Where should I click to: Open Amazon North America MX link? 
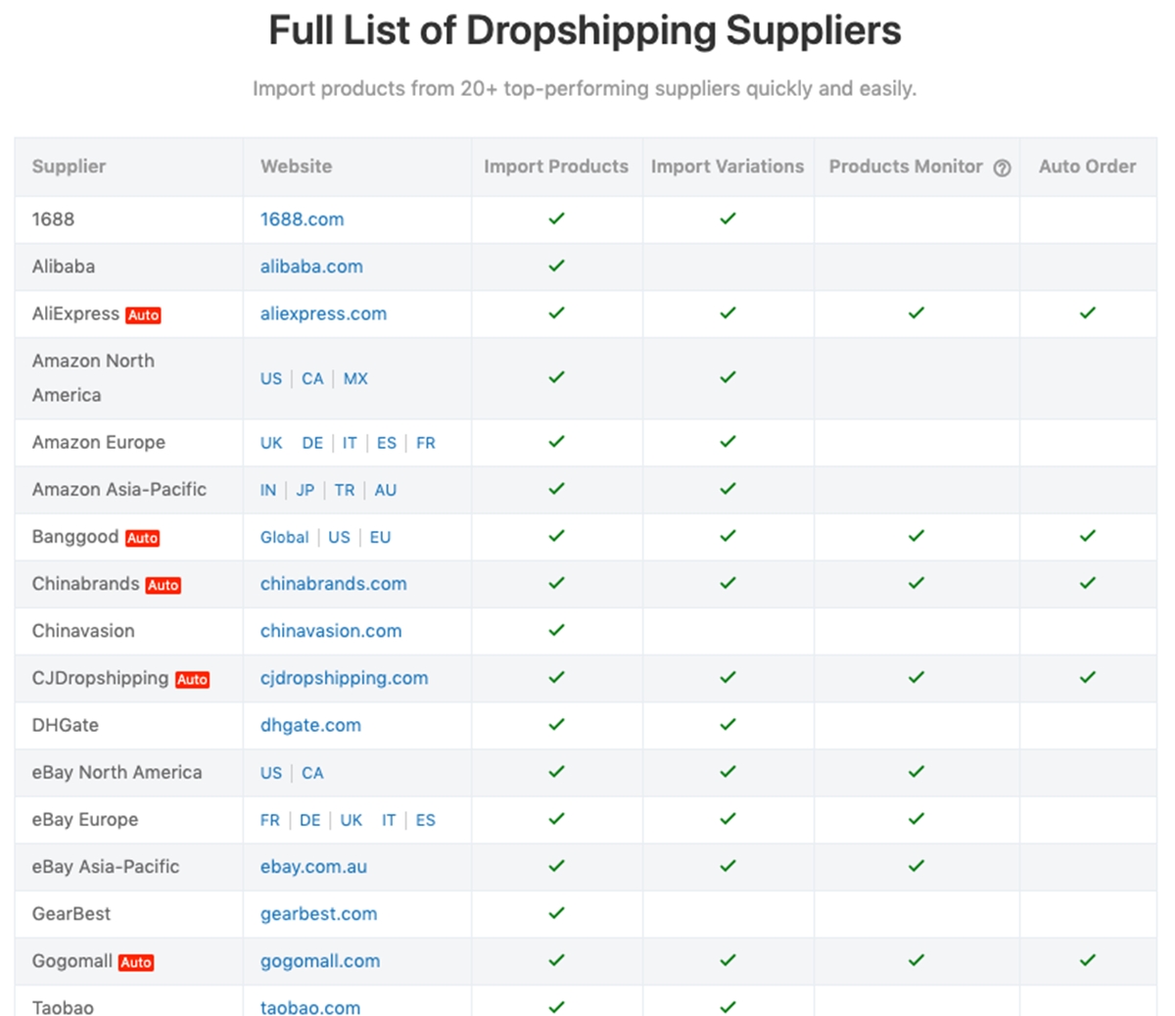355,378
